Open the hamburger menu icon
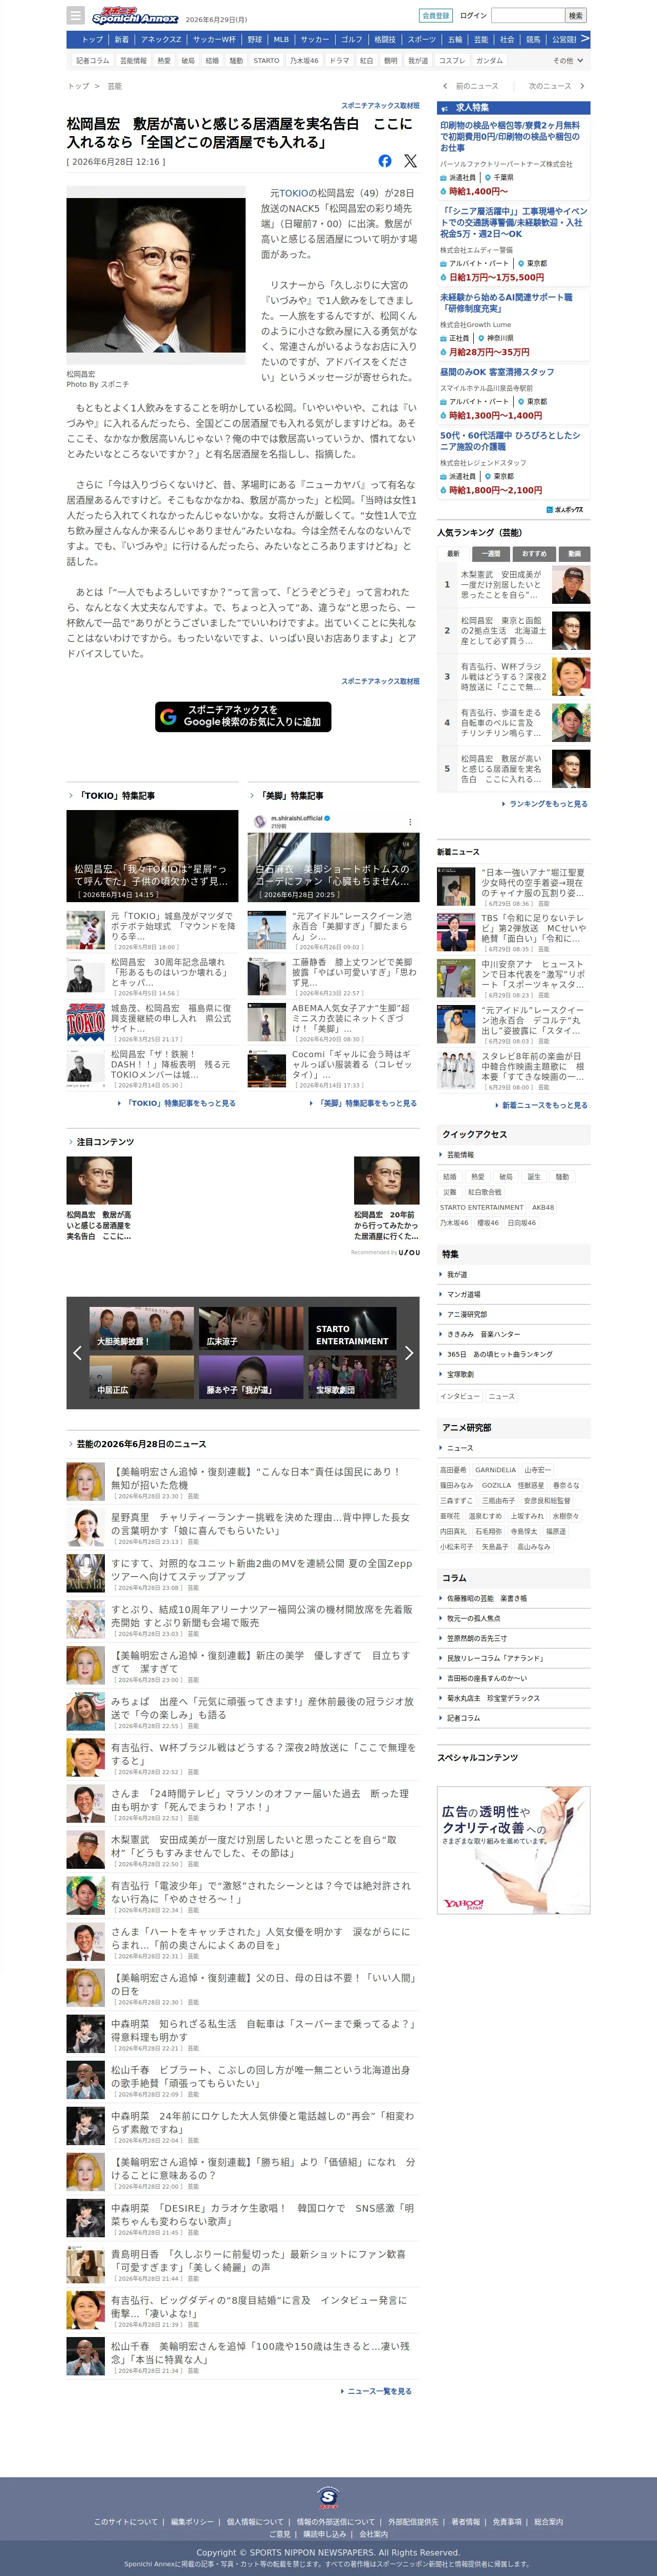Viewport: 657px width, 2576px height. [x=75, y=15]
